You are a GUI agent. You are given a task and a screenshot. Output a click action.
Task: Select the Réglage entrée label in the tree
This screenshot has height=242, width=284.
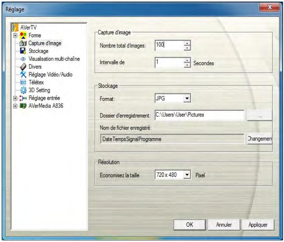pos(44,98)
